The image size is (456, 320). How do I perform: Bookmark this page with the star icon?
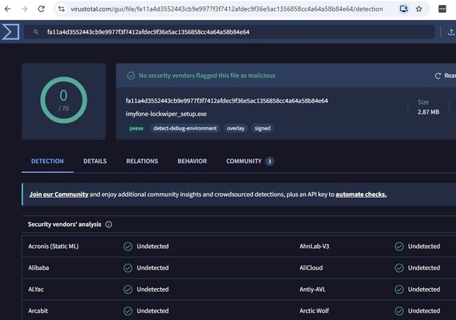419,9
